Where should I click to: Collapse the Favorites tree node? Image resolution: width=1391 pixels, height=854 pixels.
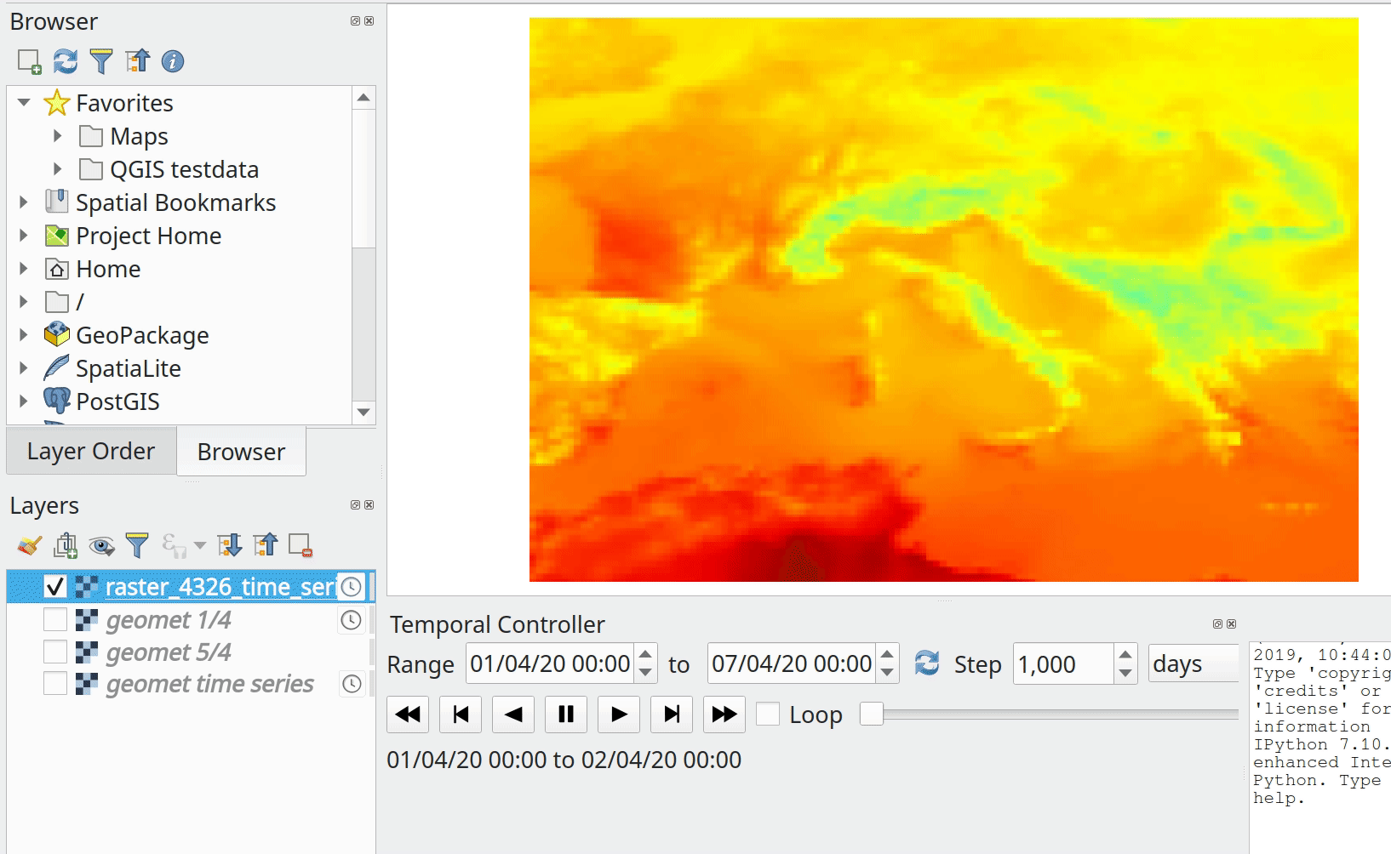click(24, 103)
